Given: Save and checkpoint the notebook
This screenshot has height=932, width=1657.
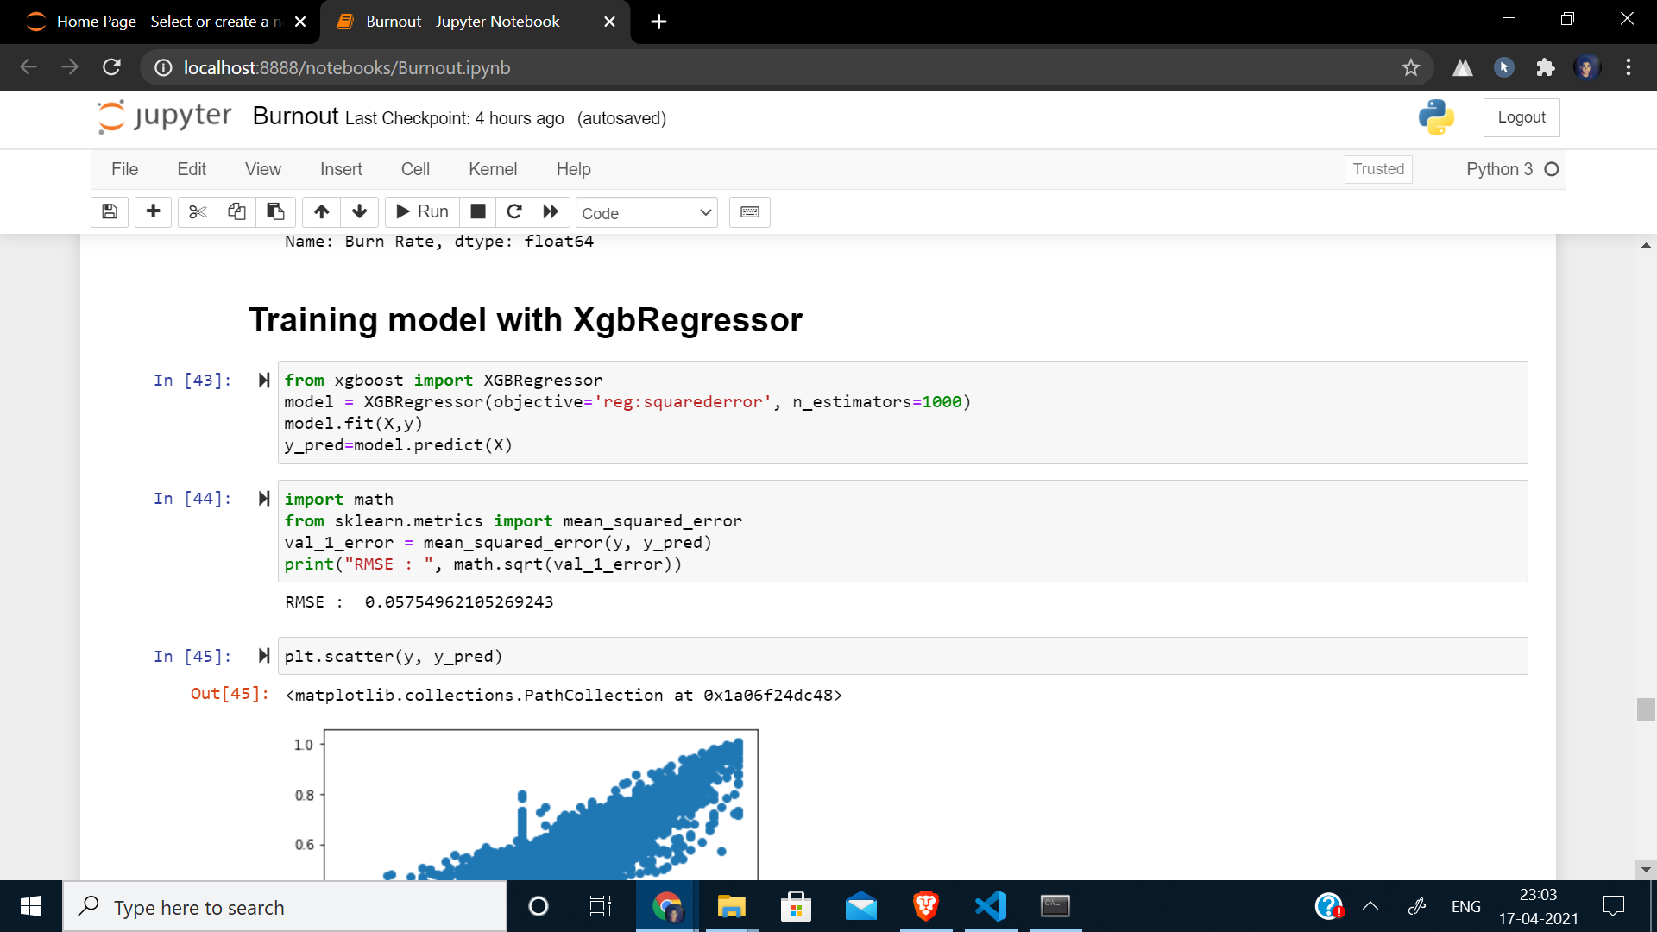Looking at the screenshot, I should (x=110, y=212).
